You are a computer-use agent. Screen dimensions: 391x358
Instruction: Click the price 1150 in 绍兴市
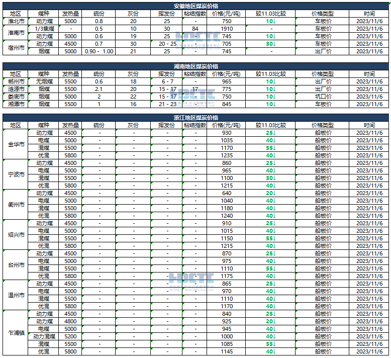click(227, 238)
